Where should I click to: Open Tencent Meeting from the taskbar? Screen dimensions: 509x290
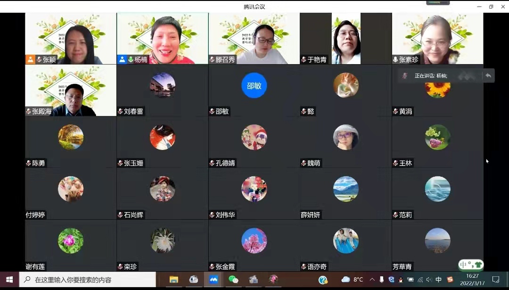click(x=213, y=280)
